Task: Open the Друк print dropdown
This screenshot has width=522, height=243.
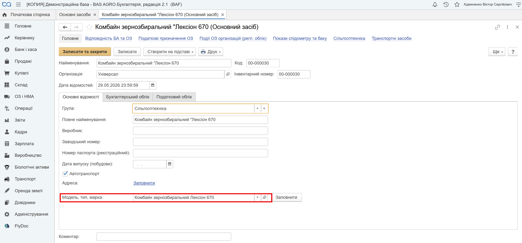Action: pyautogui.click(x=211, y=52)
